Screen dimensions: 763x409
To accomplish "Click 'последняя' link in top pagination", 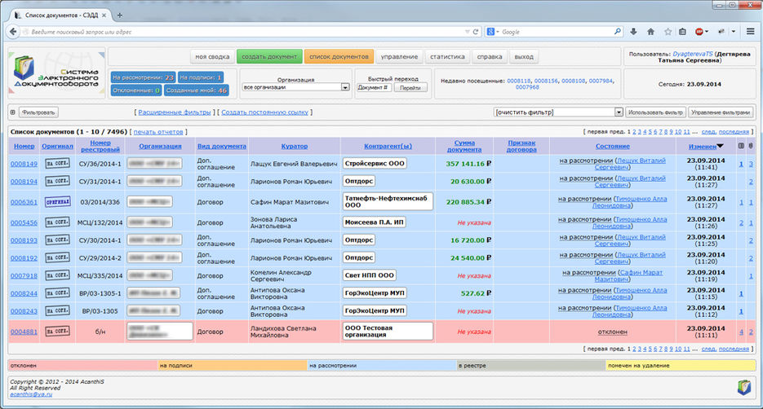I will pyautogui.click(x=734, y=132).
